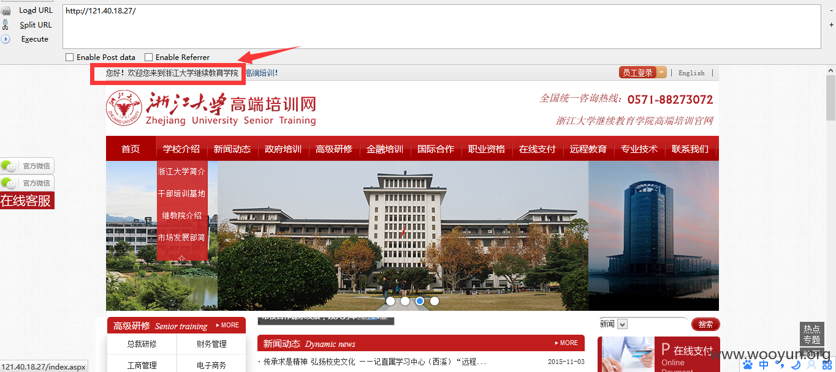The height and width of the screenshot is (372, 836).
Task: Open the 新闻 search category dropdown
Action: 623,324
